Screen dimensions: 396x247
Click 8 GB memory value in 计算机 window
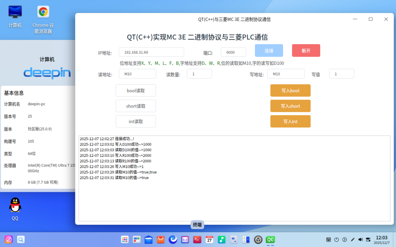(43, 182)
